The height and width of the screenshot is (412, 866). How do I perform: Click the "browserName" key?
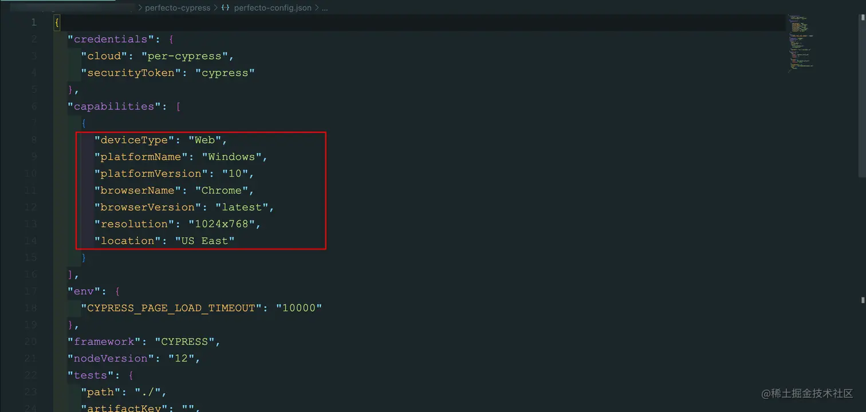(x=137, y=191)
